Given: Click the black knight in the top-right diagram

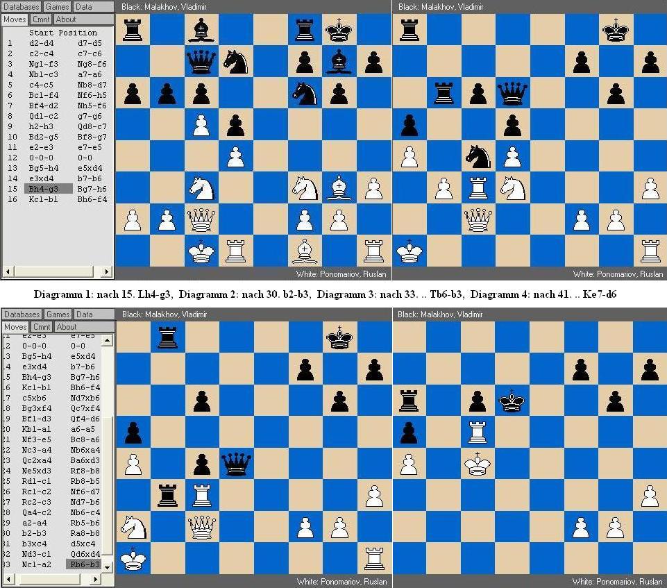Looking at the screenshot, I should click(x=478, y=156).
